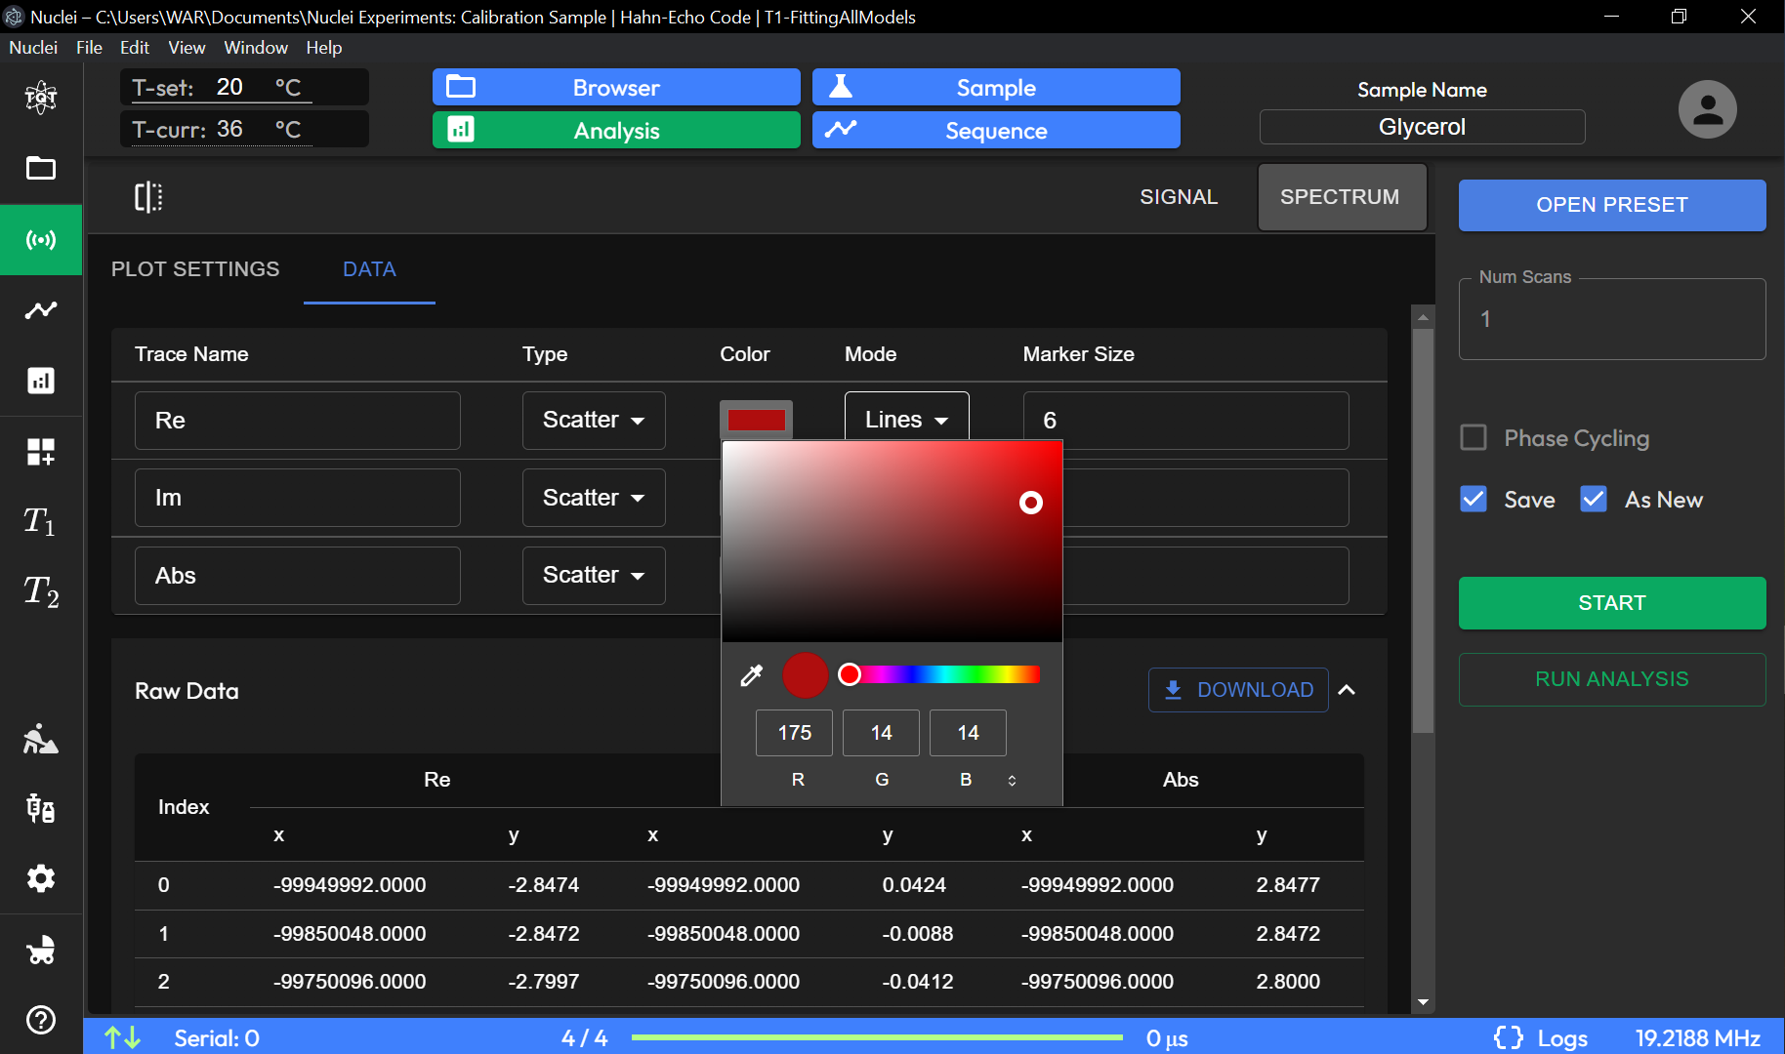Viewport: 1785px width, 1054px height.
Task: Select the SPECTRUM view
Action: [1342, 197]
